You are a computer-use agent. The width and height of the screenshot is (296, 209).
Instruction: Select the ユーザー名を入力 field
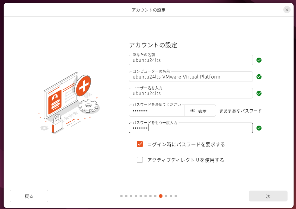pyautogui.click(x=191, y=93)
